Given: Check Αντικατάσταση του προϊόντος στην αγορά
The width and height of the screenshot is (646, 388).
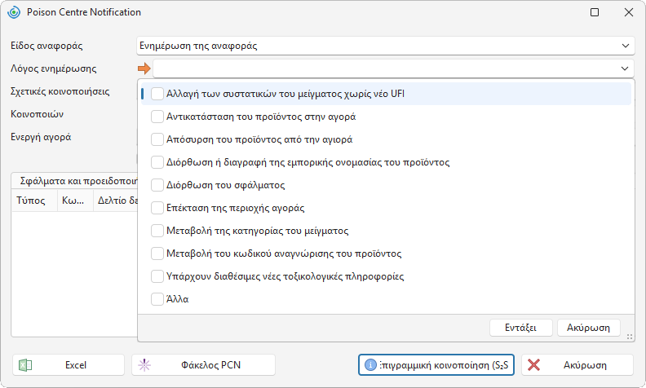Looking at the screenshot, I should (x=157, y=117).
